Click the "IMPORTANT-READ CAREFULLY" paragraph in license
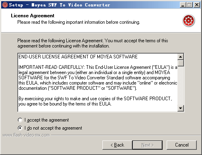202x155 pixels. click(98, 78)
